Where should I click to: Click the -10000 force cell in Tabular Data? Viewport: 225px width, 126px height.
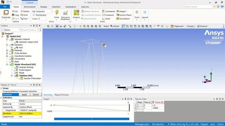(x=158, y=108)
